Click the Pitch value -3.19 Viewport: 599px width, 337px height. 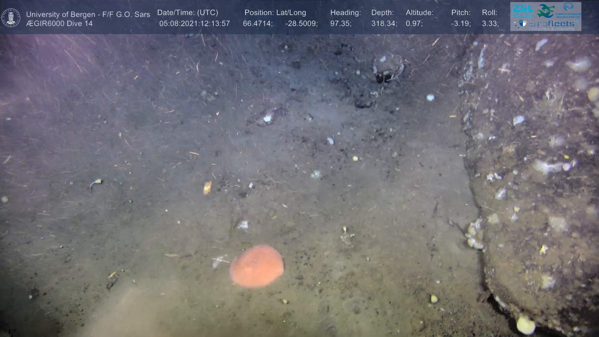460,24
